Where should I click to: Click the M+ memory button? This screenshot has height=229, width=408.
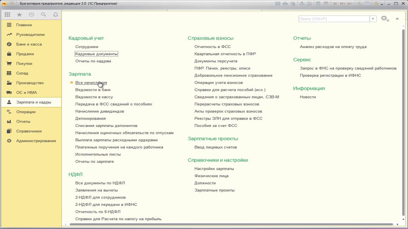[x=343, y=3]
